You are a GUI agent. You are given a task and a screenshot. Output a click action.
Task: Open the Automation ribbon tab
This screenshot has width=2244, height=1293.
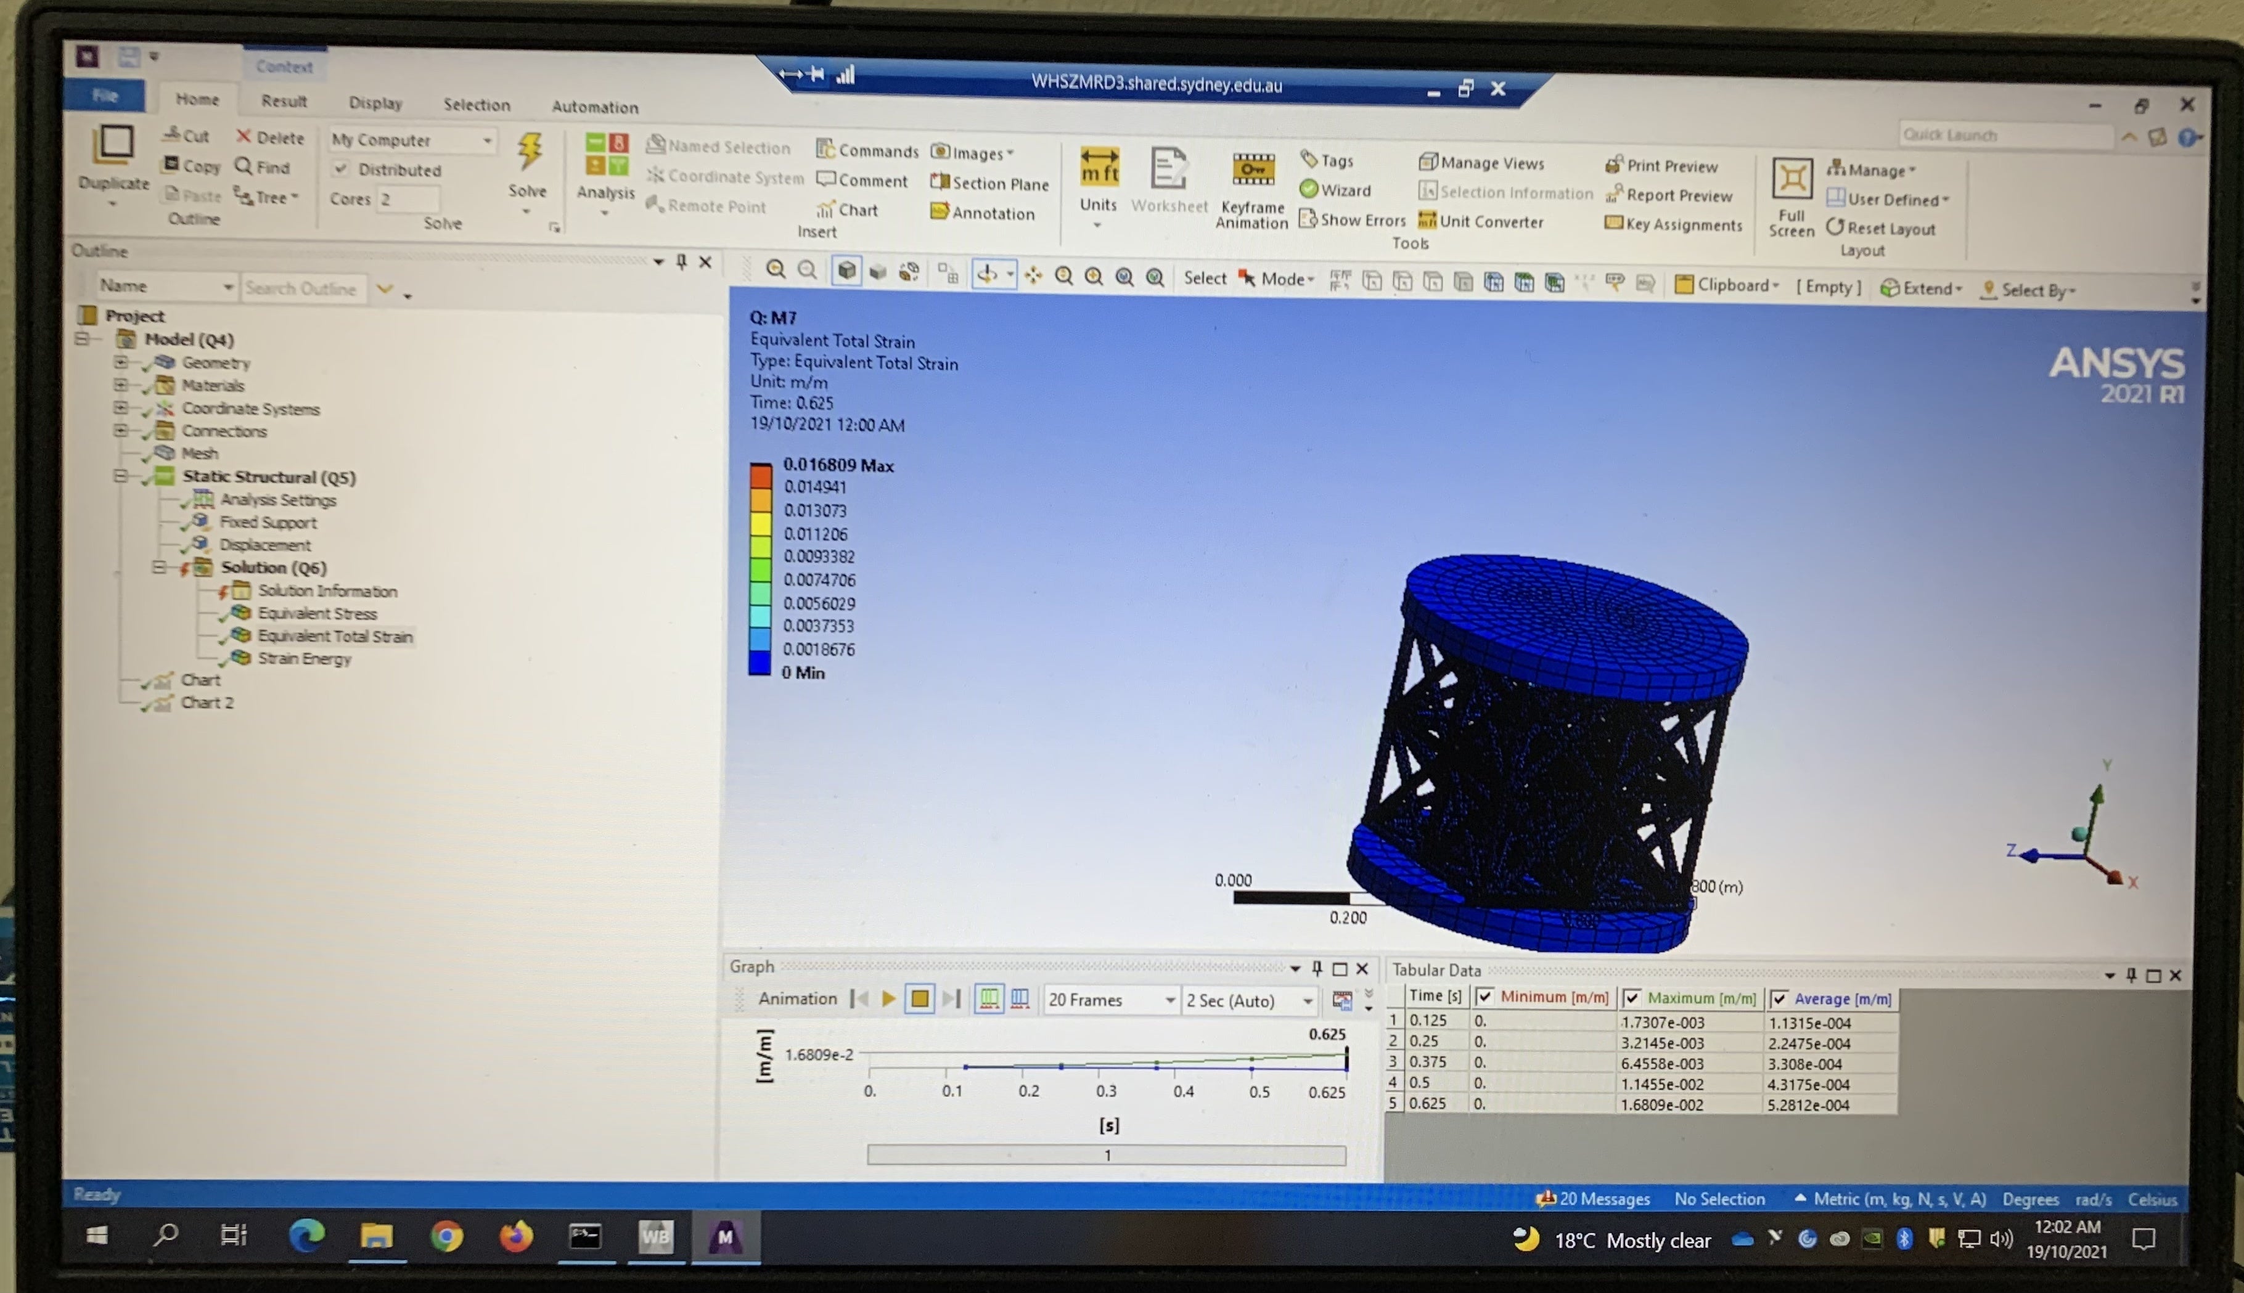594,107
